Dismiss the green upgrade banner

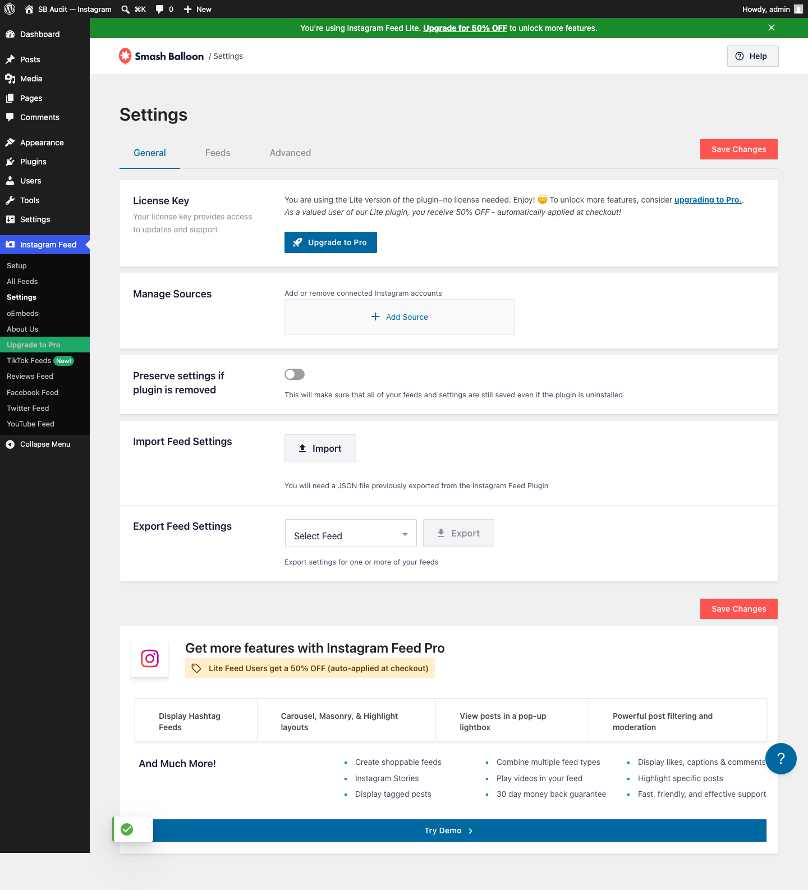click(x=772, y=27)
